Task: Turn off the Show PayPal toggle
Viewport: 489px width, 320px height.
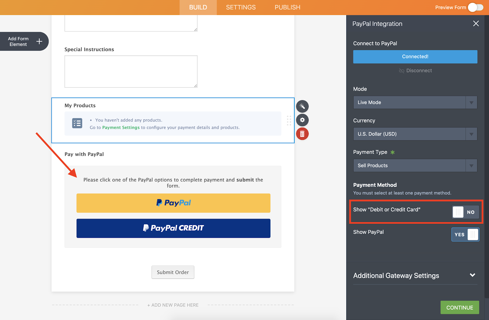Action: point(465,235)
